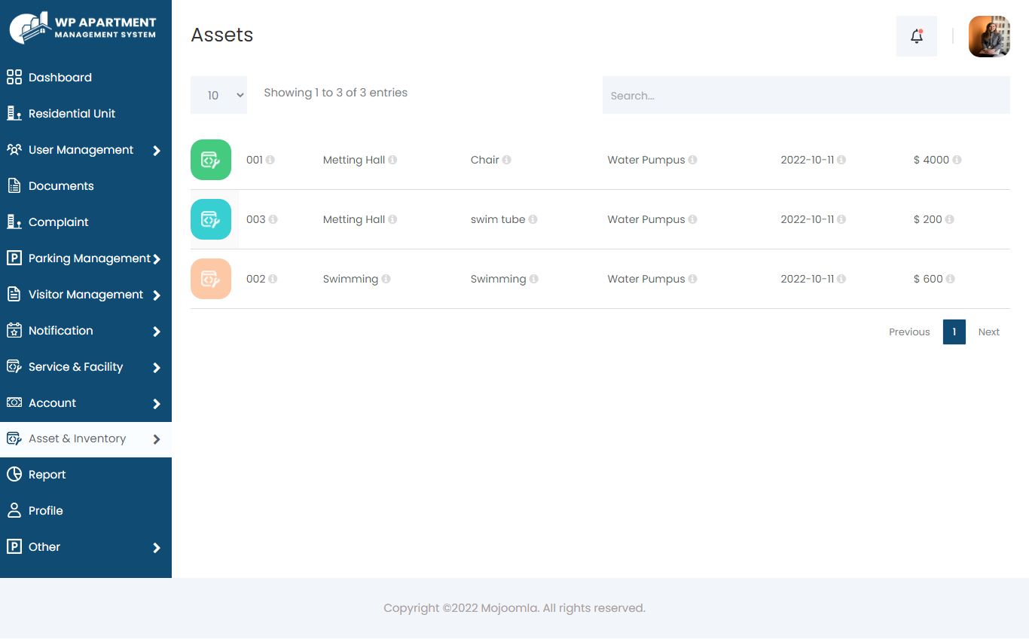
Task: Click Metting Hall in row 001
Action: pos(354,160)
